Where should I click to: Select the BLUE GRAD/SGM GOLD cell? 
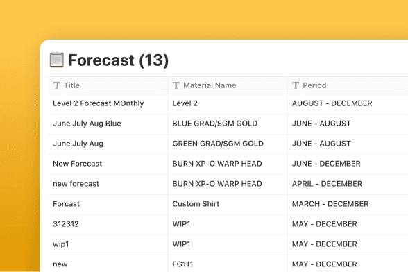pyautogui.click(x=228, y=124)
